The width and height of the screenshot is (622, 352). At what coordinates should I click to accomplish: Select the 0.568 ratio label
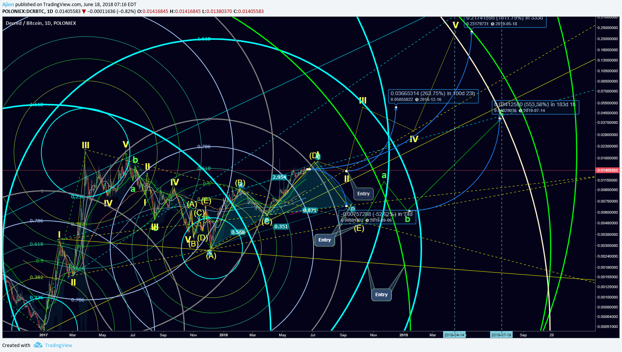[238, 232]
